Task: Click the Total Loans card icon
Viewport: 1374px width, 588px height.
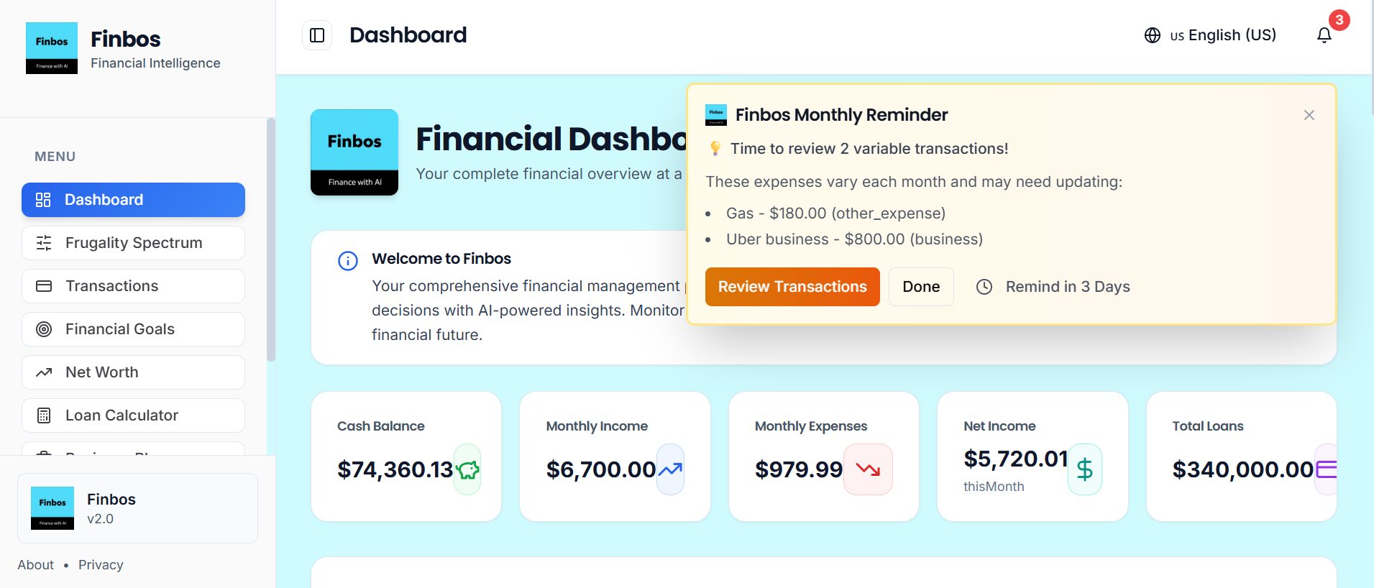Action: 1326,470
